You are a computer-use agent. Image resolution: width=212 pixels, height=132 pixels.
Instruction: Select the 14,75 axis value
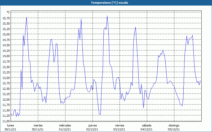click(6, 40)
